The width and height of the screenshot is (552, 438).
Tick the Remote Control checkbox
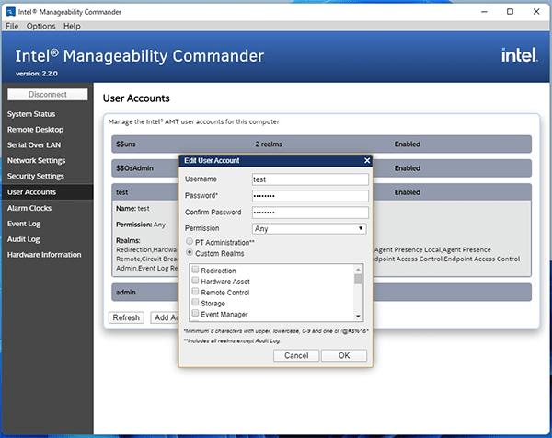tap(195, 293)
